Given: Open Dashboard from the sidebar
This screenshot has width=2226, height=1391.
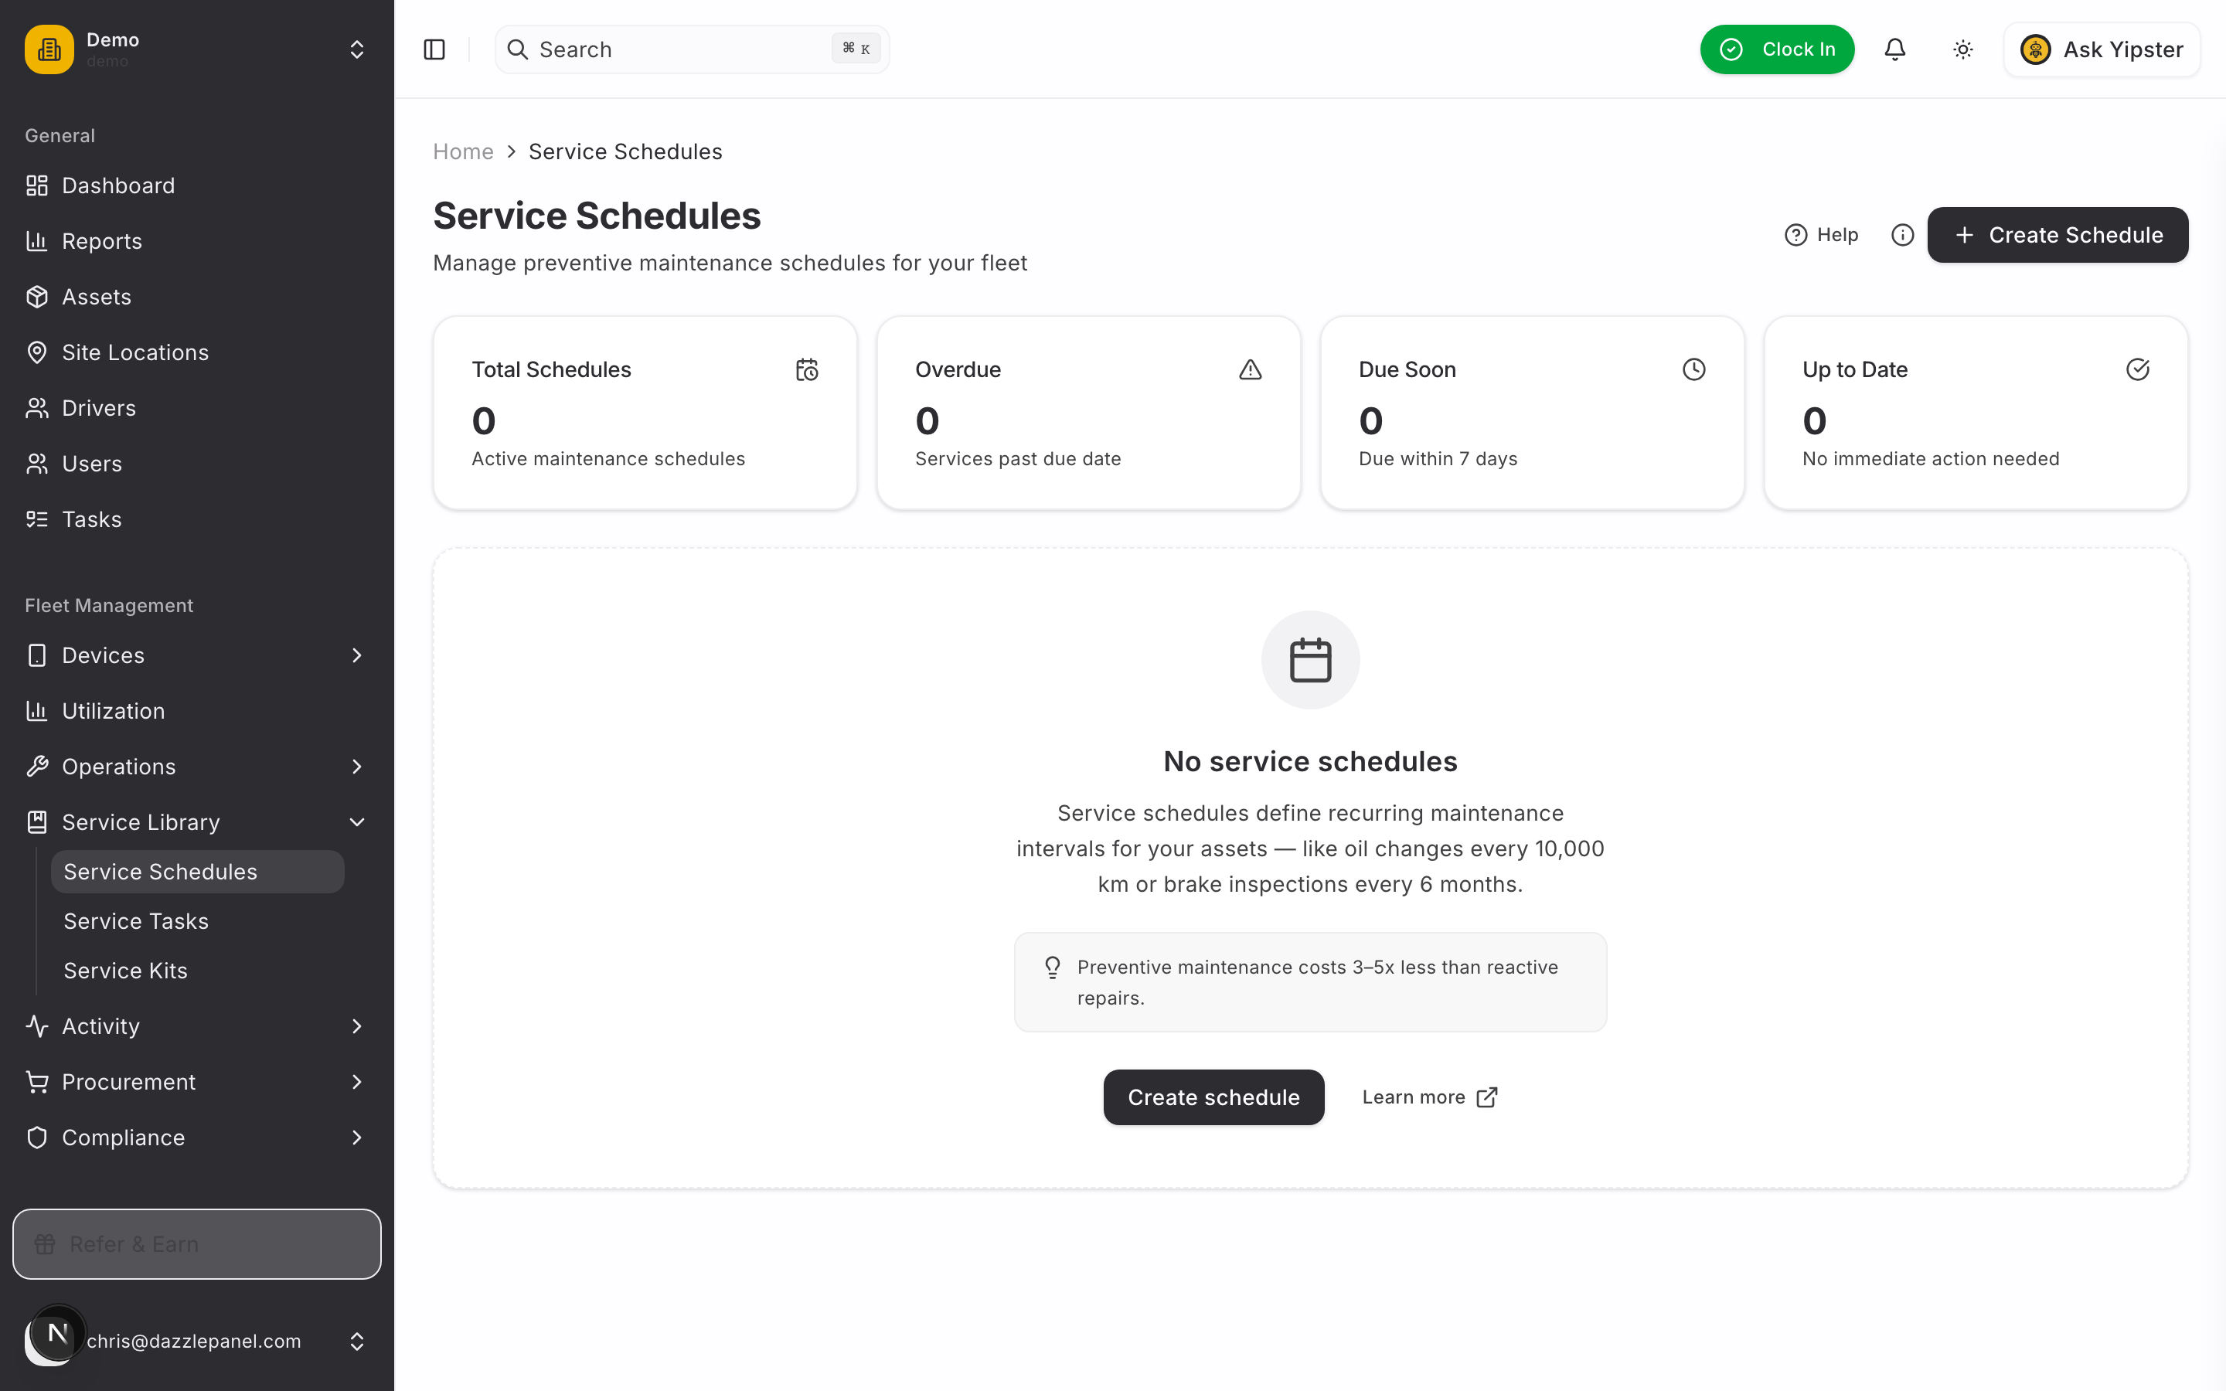Looking at the screenshot, I should pyautogui.click(x=197, y=185).
